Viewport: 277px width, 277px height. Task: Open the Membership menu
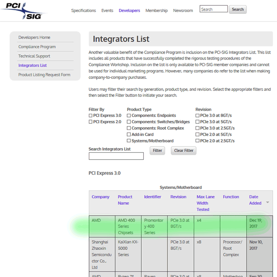(x=157, y=11)
